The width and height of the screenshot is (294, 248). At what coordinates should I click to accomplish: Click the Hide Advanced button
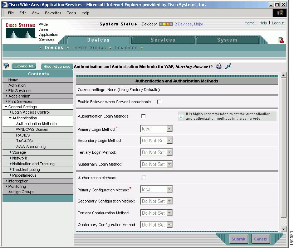[57, 67]
